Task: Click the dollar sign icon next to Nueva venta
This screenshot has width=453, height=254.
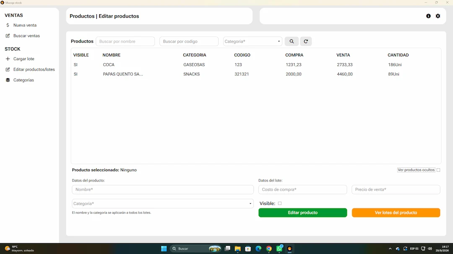Action: coord(8,25)
